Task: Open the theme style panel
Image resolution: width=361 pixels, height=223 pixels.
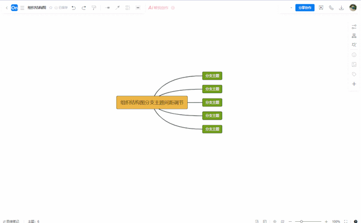Action: point(354,44)
